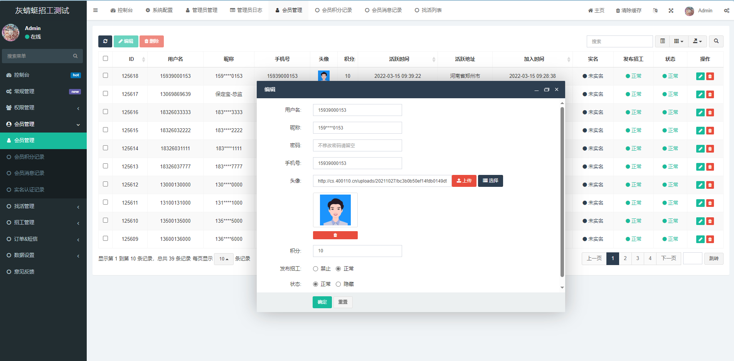Click the page jump input beside 跳转

(692, 259)
